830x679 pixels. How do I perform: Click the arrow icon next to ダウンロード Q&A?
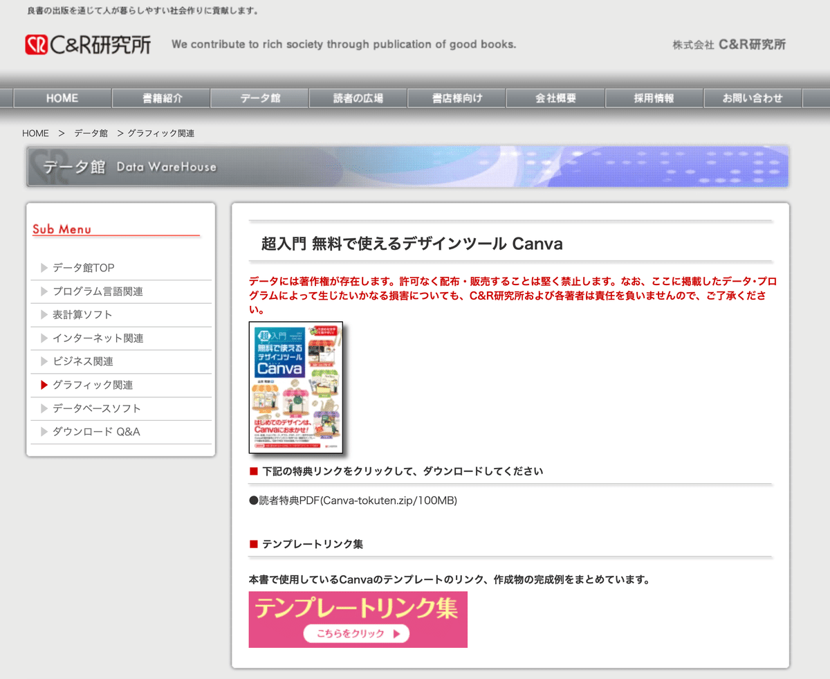44,431
